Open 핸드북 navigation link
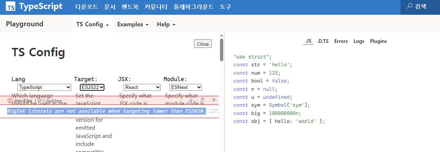The height and width of the screenshot is (152, 440). point(130,6)
